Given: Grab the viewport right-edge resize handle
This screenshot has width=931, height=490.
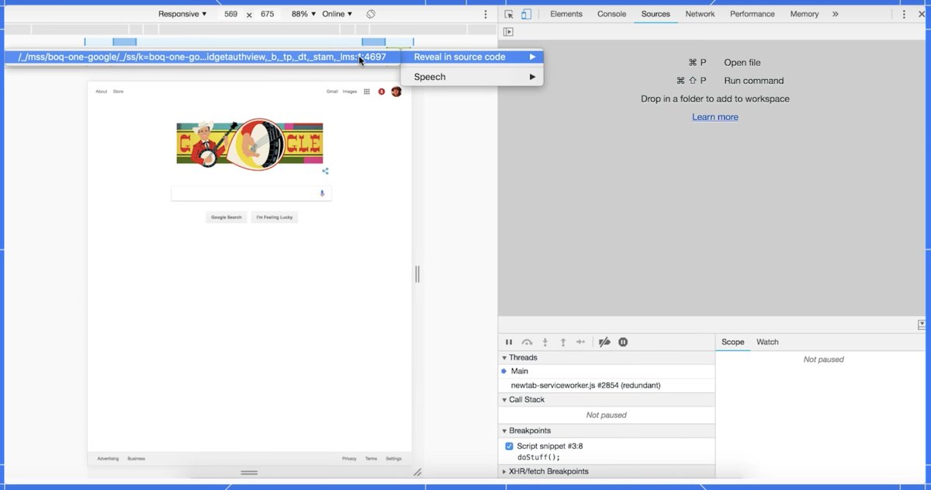Looking at the screenshot, I should [417, 274].
